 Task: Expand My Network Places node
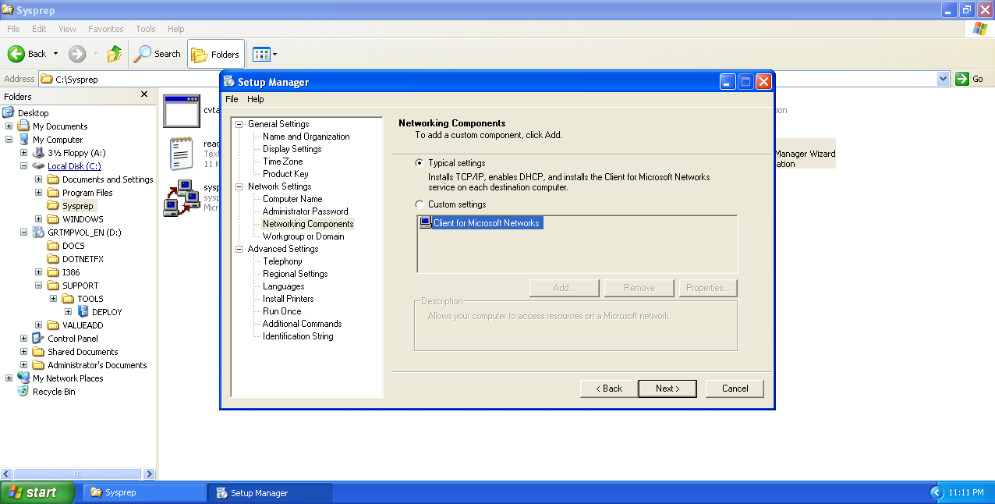(x=9, y=378)
